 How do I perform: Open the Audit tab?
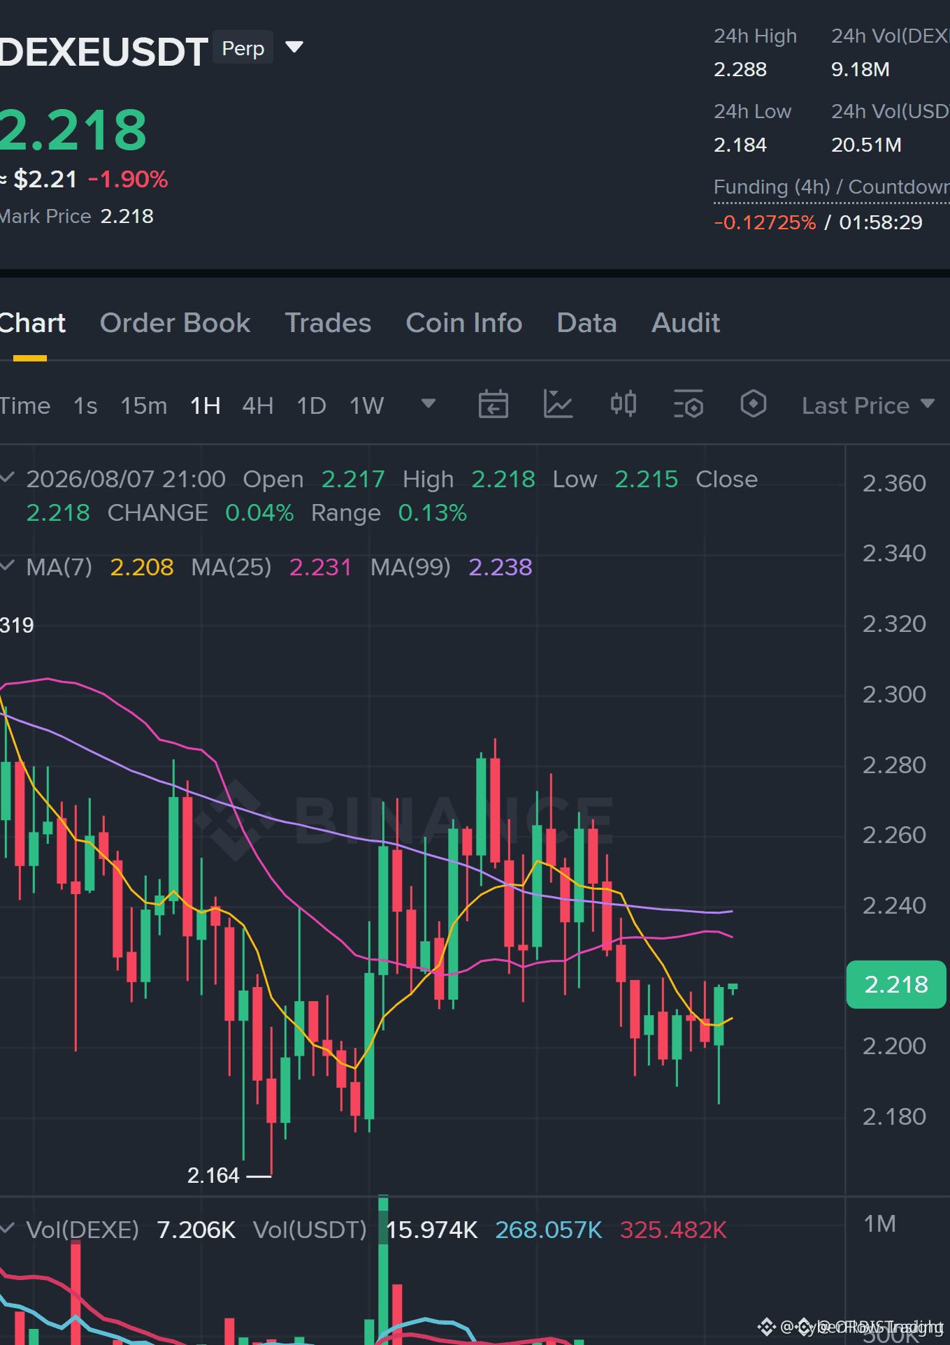coord(686,323)
